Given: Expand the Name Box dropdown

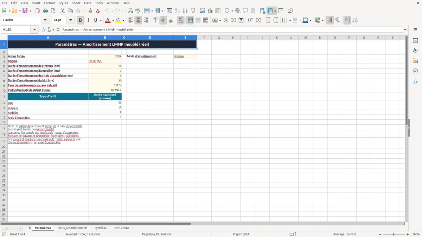Looking at the screenshot, I should pos(34,29).
